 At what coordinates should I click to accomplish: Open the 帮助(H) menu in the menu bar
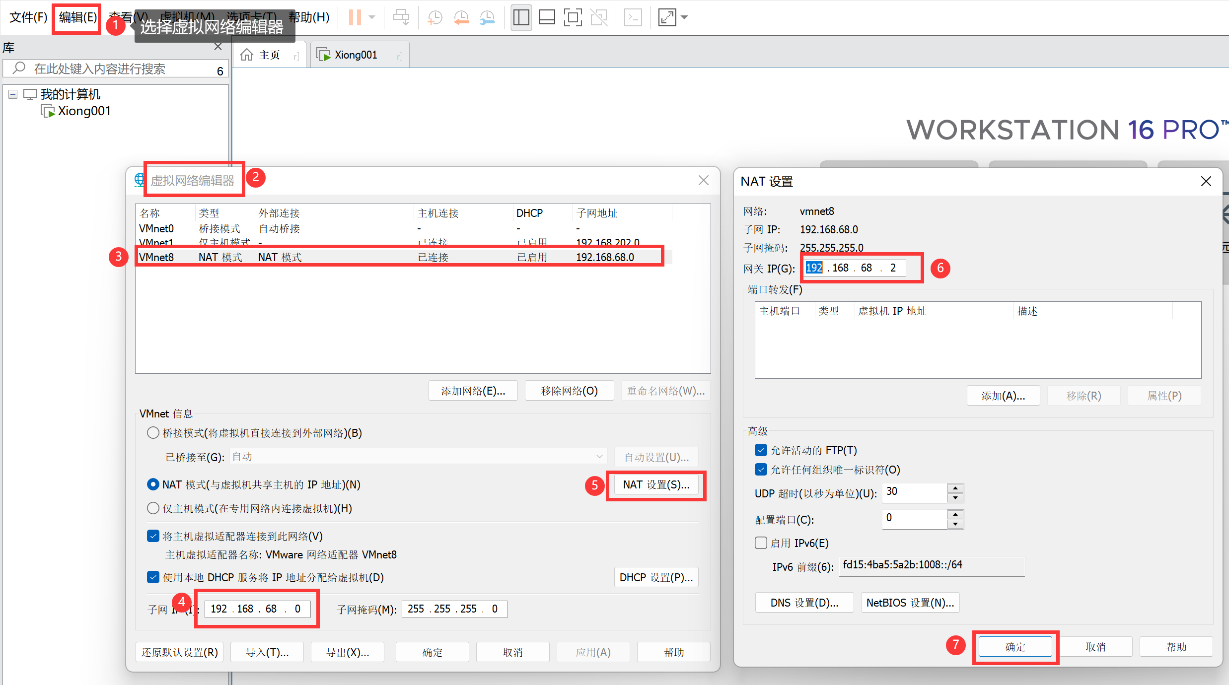tap(309, 17)
